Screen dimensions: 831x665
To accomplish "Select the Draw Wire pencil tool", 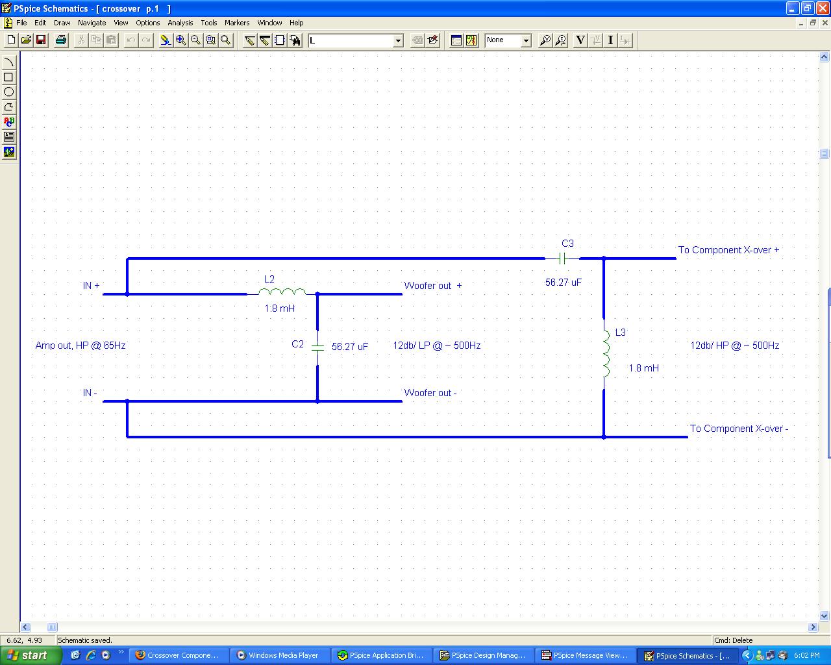I will tap(250, 40).
